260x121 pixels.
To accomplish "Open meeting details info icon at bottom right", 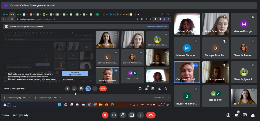I will point(228,115).
